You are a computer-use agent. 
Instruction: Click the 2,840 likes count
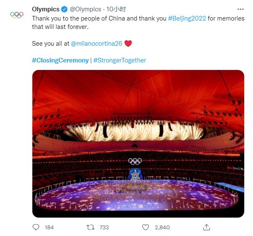pyautogui.click(x=162, y=227)
